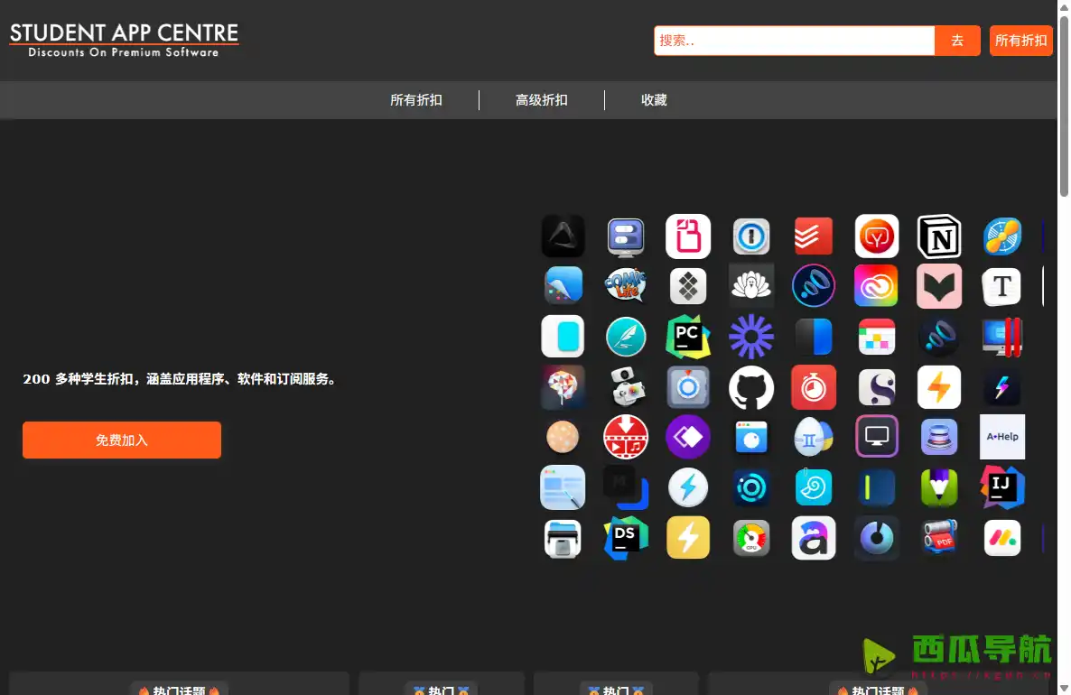Open the colorful calendar blocks icon
This screenshot has height=695, width=1071.
[x=876, y=337]
